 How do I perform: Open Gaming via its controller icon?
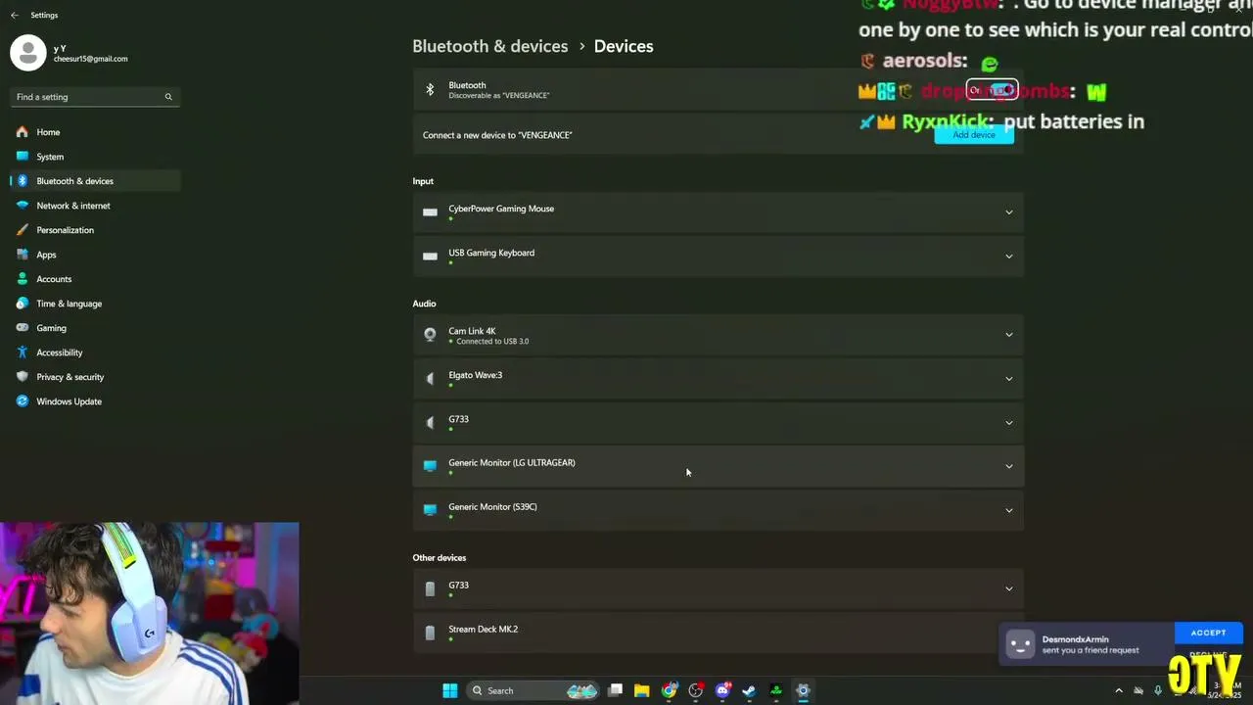(23, 328)
